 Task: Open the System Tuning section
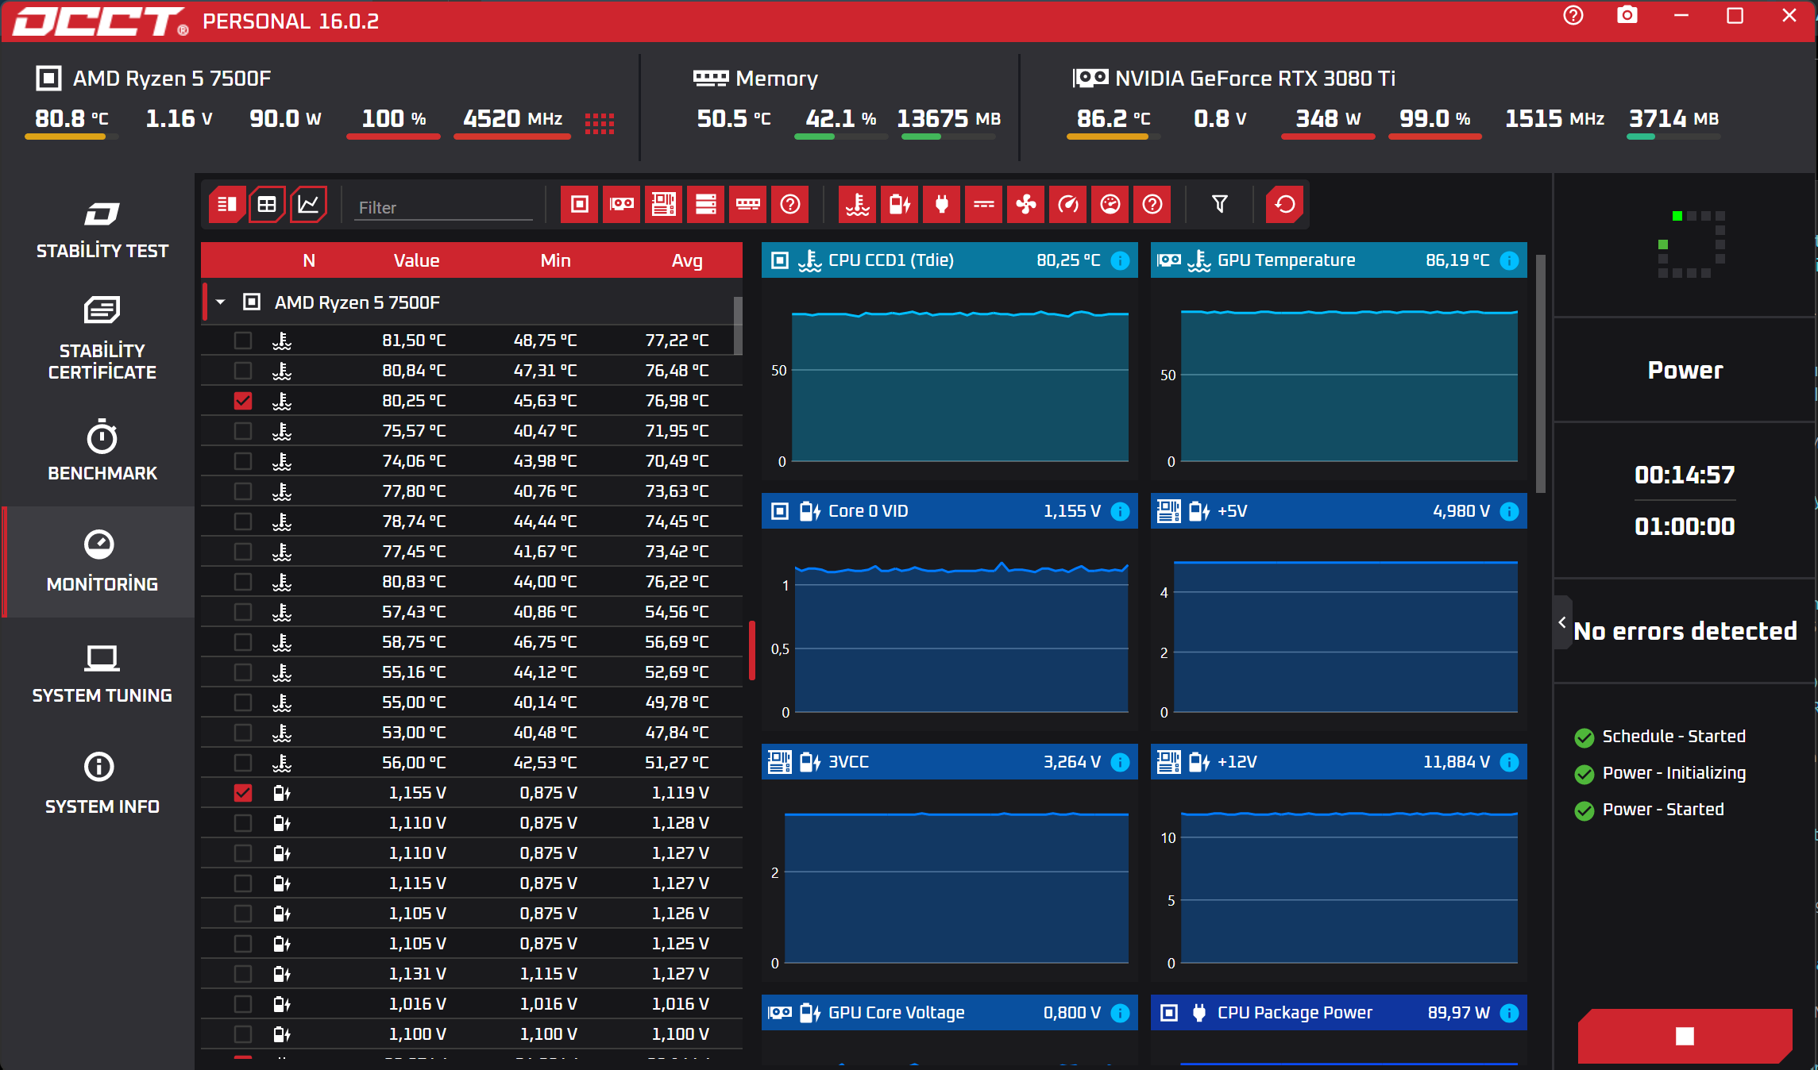click(x=102, y=673)
